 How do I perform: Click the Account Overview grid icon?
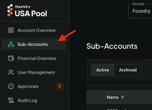[x=11, y=30]
